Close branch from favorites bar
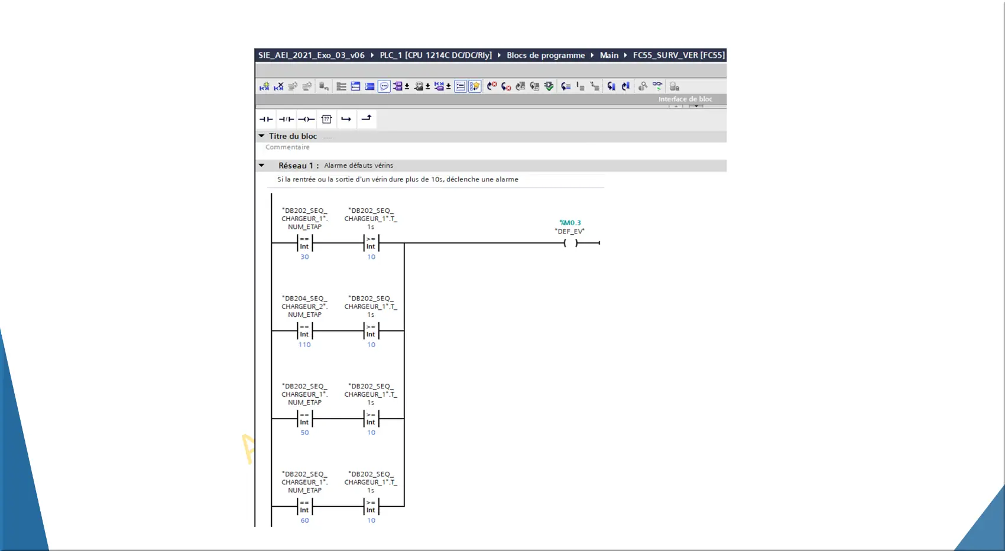The height and width of the screenshot is (551, 1005). 367,119
